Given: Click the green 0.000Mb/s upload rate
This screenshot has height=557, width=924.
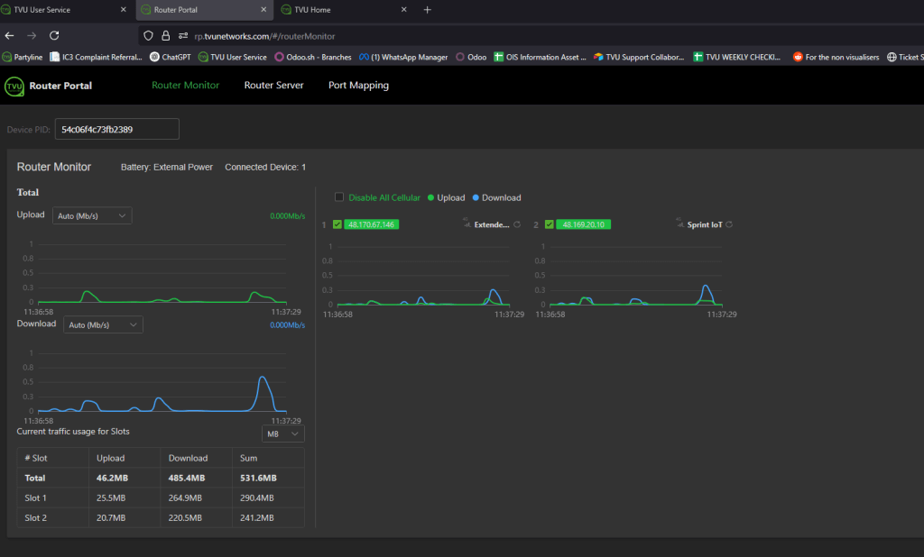Looking at the screenshot, I should point(288,216).
